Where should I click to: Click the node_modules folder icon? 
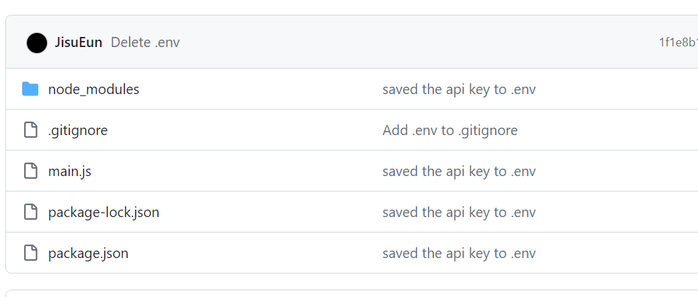[30, 89]
